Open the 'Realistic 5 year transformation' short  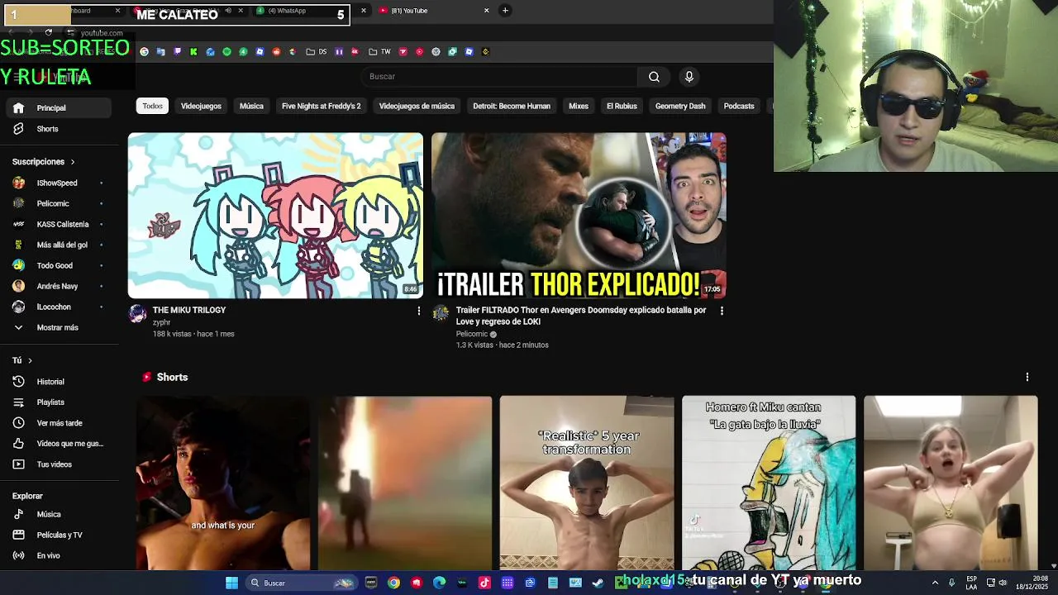587,483
